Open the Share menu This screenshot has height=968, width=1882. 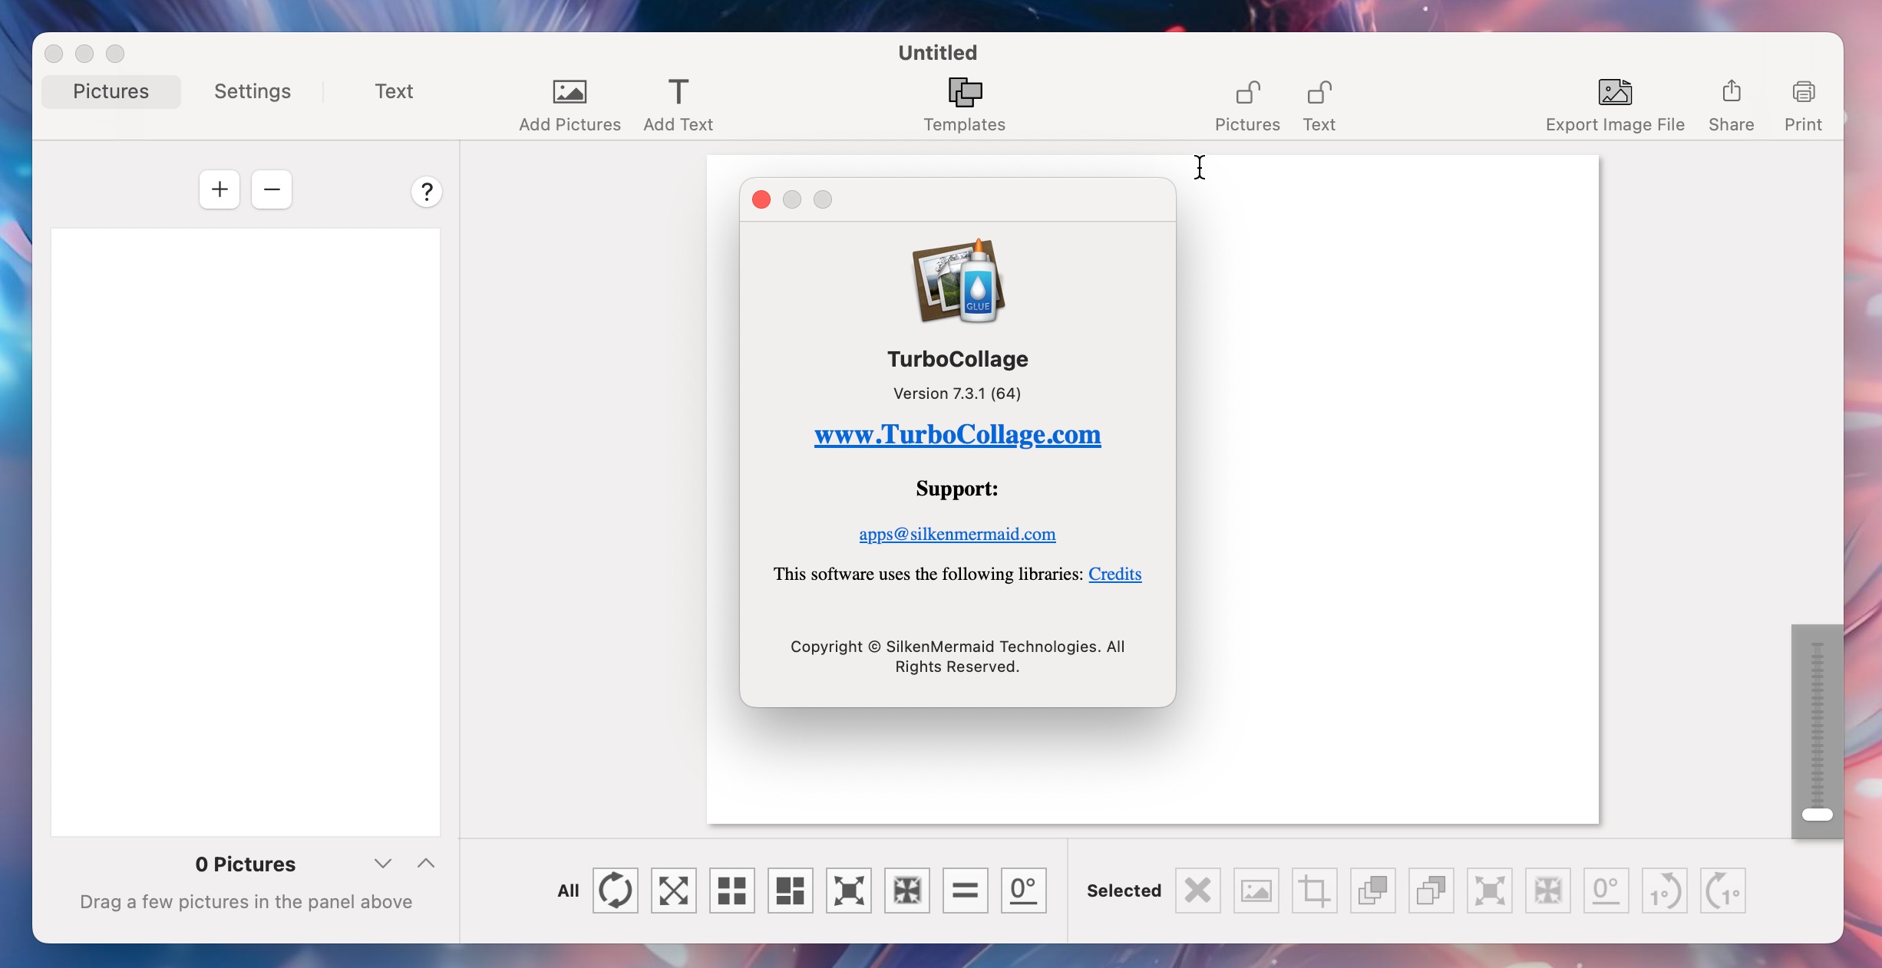point(1731,91)
